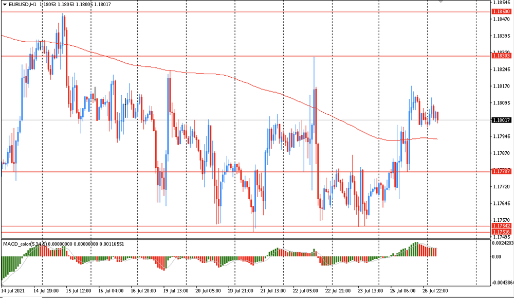The image size is (514, 298).
Task: Click the 1.18245 value on price scale
Action: [502, 69]
